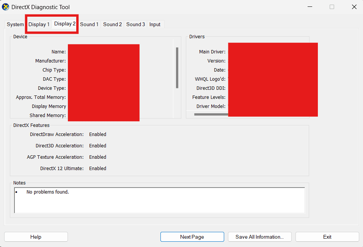Click inside the Notes text box

[x=160, y=200]
